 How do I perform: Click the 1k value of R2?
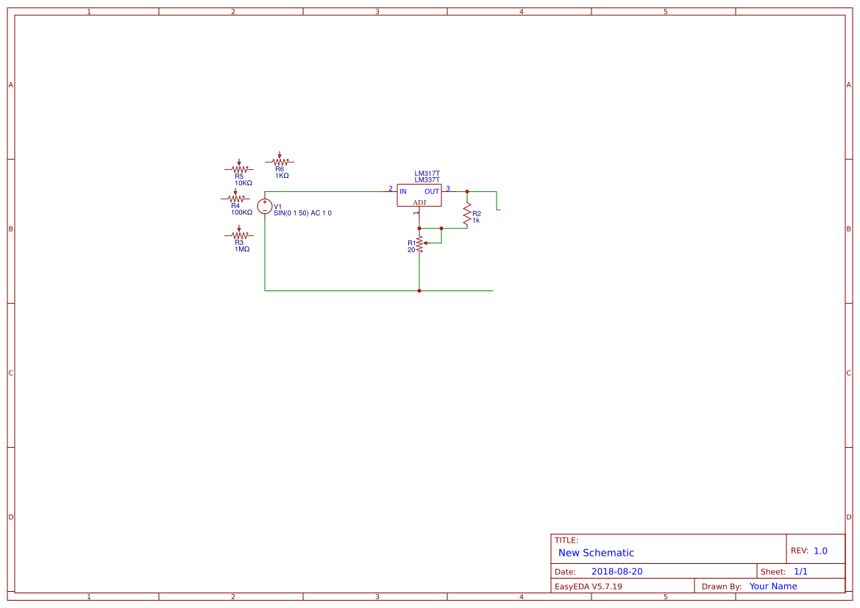click(x=476, y=221)
